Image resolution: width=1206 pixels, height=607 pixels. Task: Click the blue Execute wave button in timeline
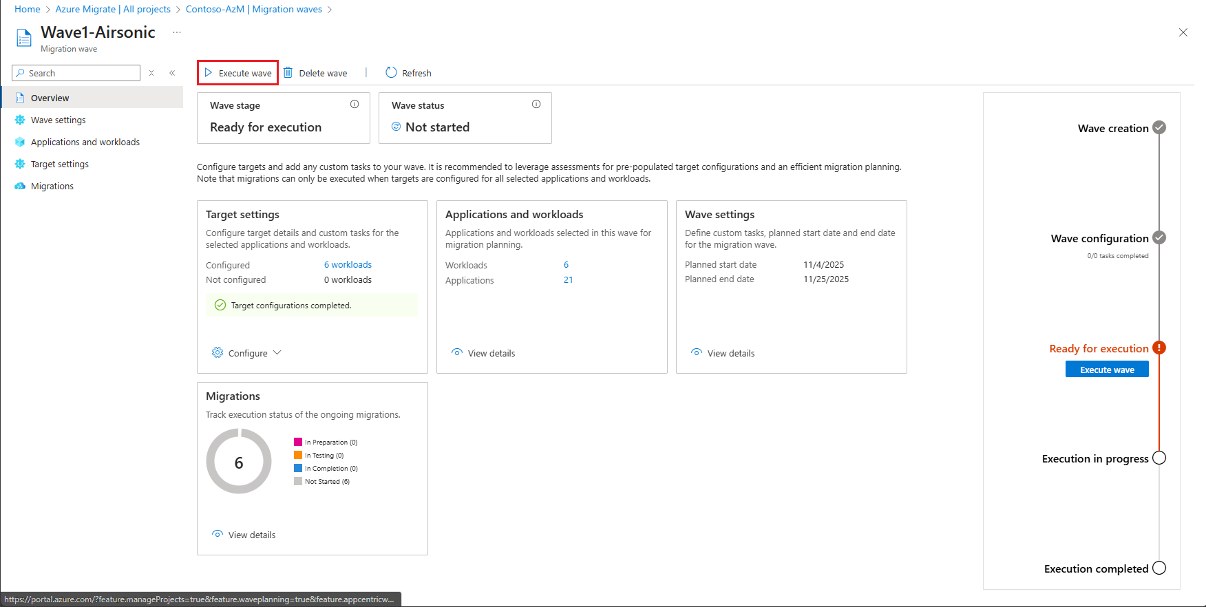[1107, 370]
